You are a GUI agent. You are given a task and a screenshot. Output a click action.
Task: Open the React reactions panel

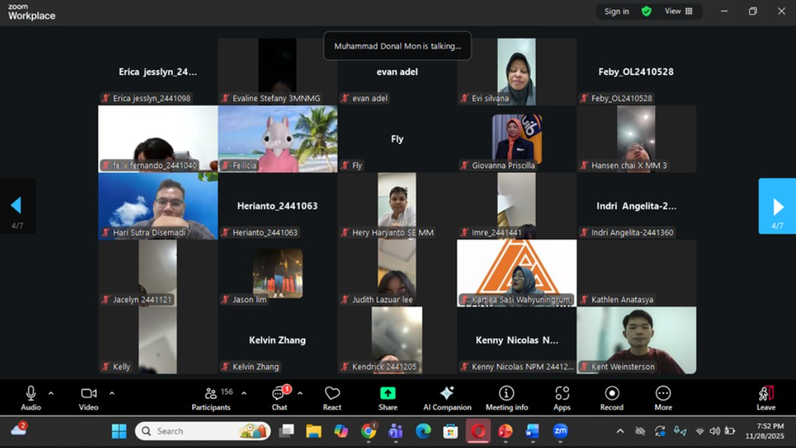(x=332, y=397)
